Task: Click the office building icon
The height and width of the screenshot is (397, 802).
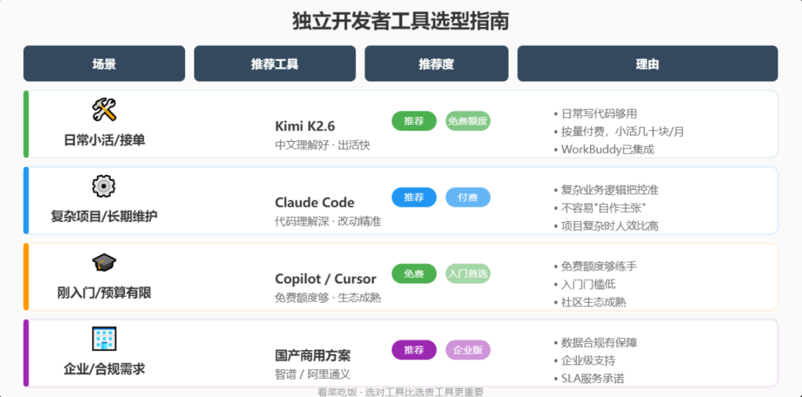Action: point(104,339)
